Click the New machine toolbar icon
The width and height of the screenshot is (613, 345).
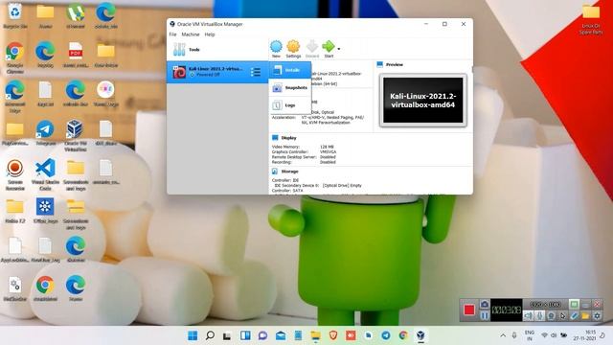point(276,49)
